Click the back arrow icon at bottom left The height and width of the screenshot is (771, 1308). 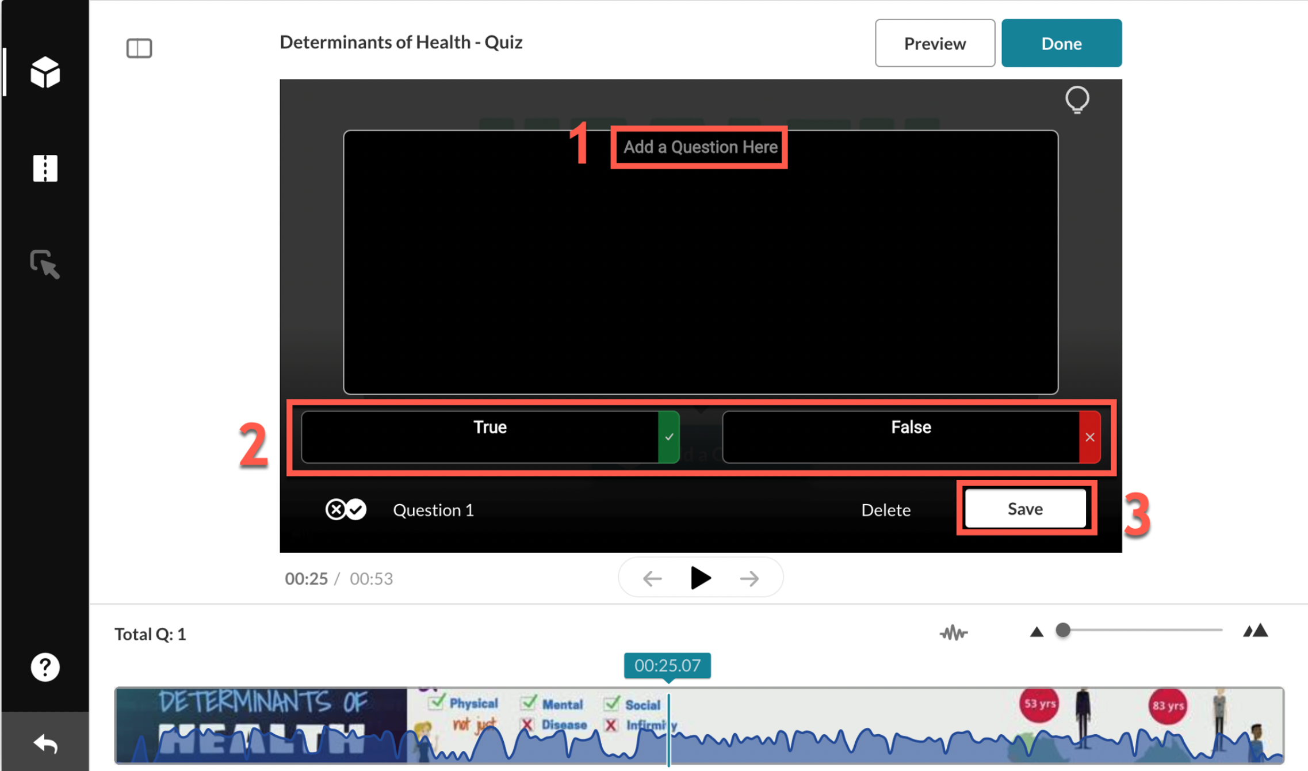coord(45,743)
